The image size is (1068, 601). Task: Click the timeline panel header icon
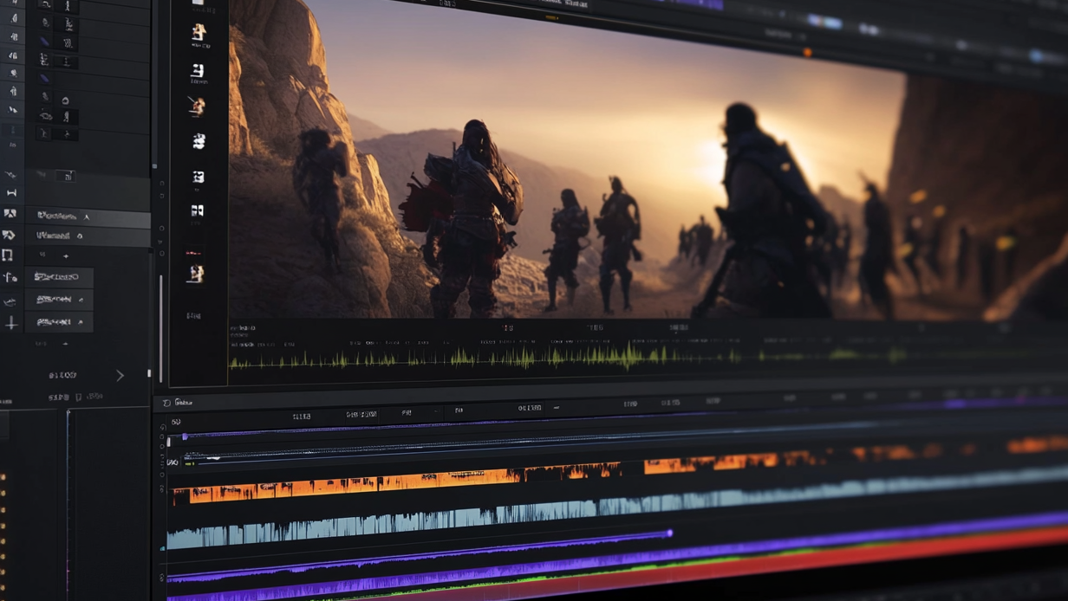coord(166,403)
